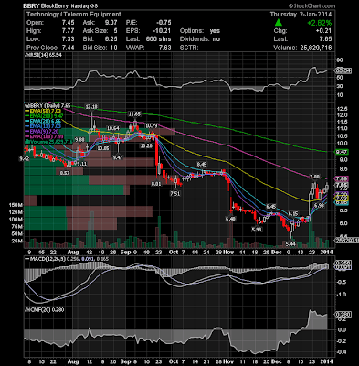
Task: Click the Oct label under the price chart
Action: point(174,252)
